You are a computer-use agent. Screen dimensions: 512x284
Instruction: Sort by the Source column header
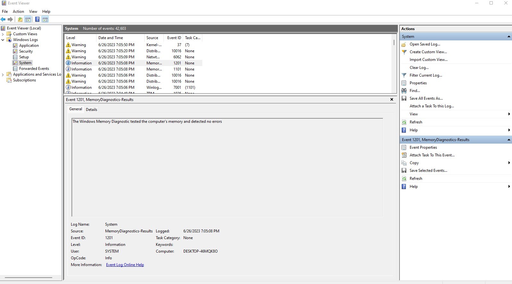[x=155, y=38]
